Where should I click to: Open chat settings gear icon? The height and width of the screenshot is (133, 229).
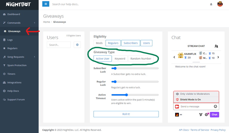pos(206,115)
